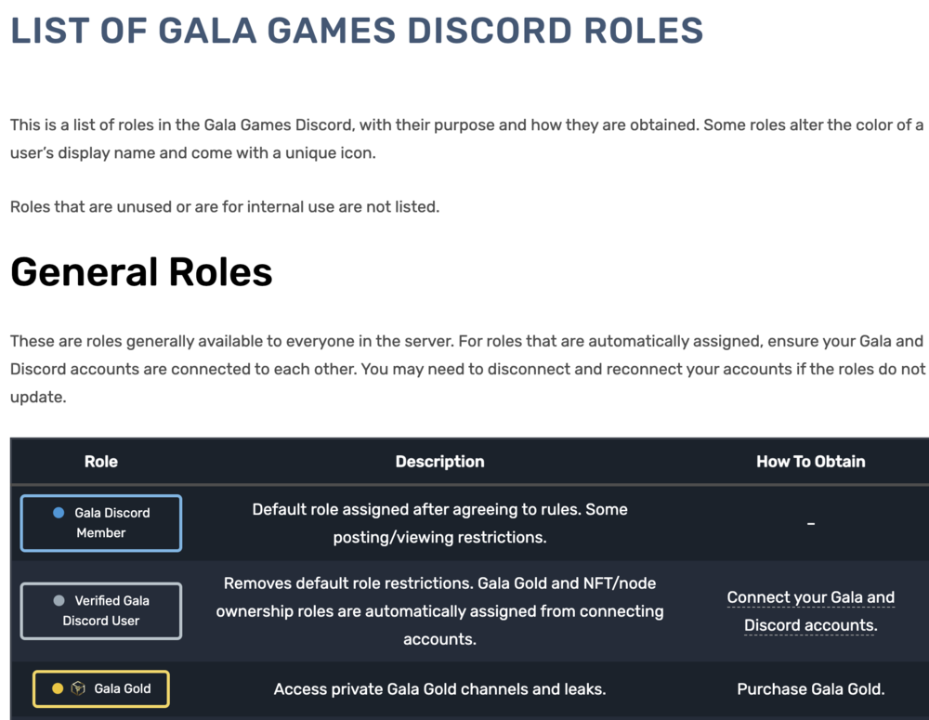
Task: Open the 'Connect your Gala and' link
Action: click(810, 597)
